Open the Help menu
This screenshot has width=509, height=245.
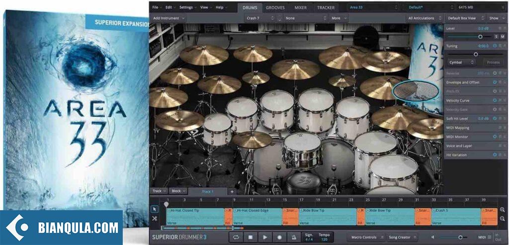coord(221,7)
